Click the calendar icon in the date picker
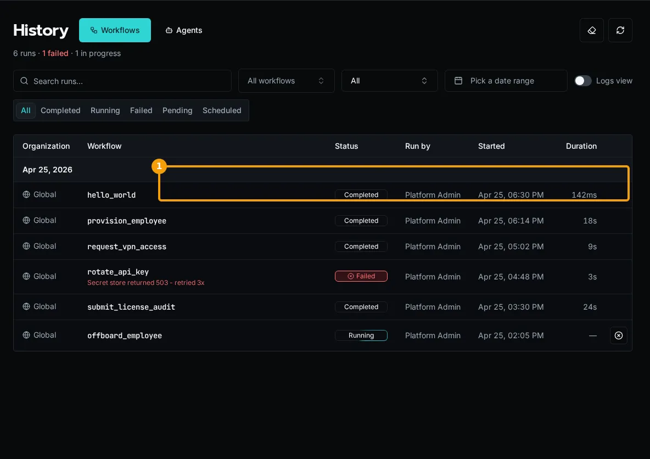This screenshot has width=650, height=459. tap(458, 81)
